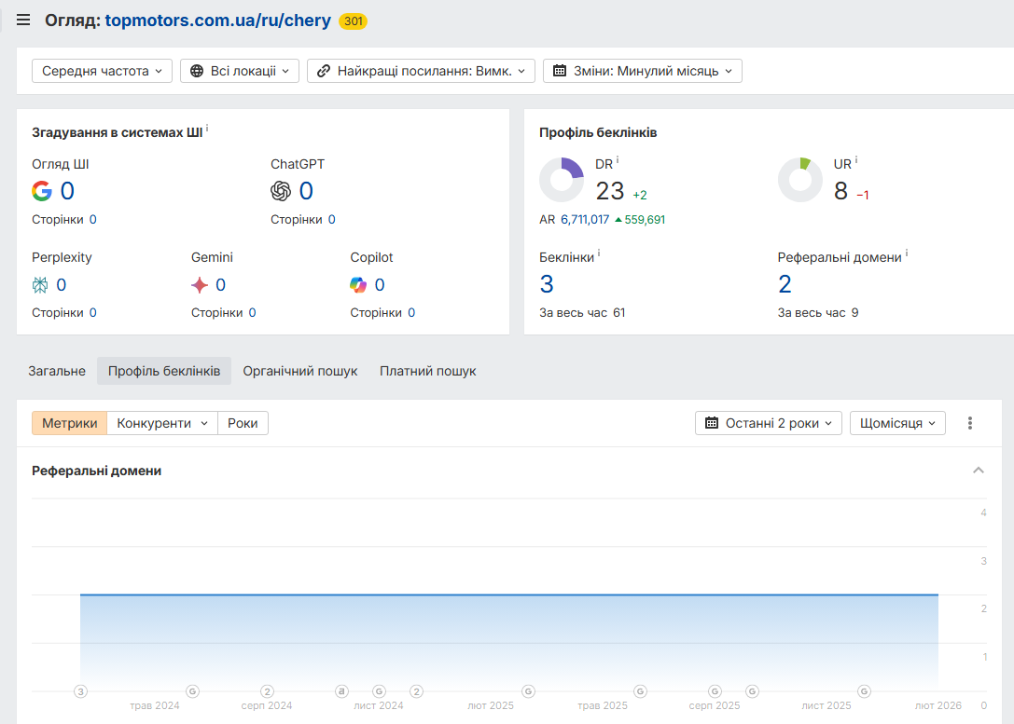Screen dimensions: 1014x724
Task: Select the Метрики view toggle
Action: coord(69,423)
